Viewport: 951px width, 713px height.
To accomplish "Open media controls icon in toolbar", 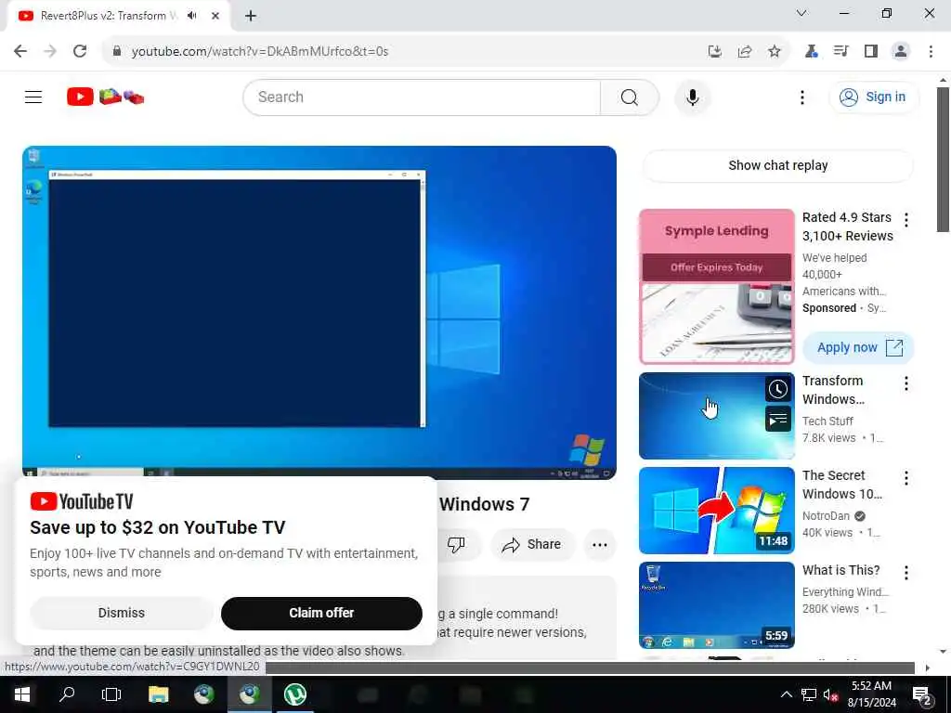I will [x=840, y=51].
